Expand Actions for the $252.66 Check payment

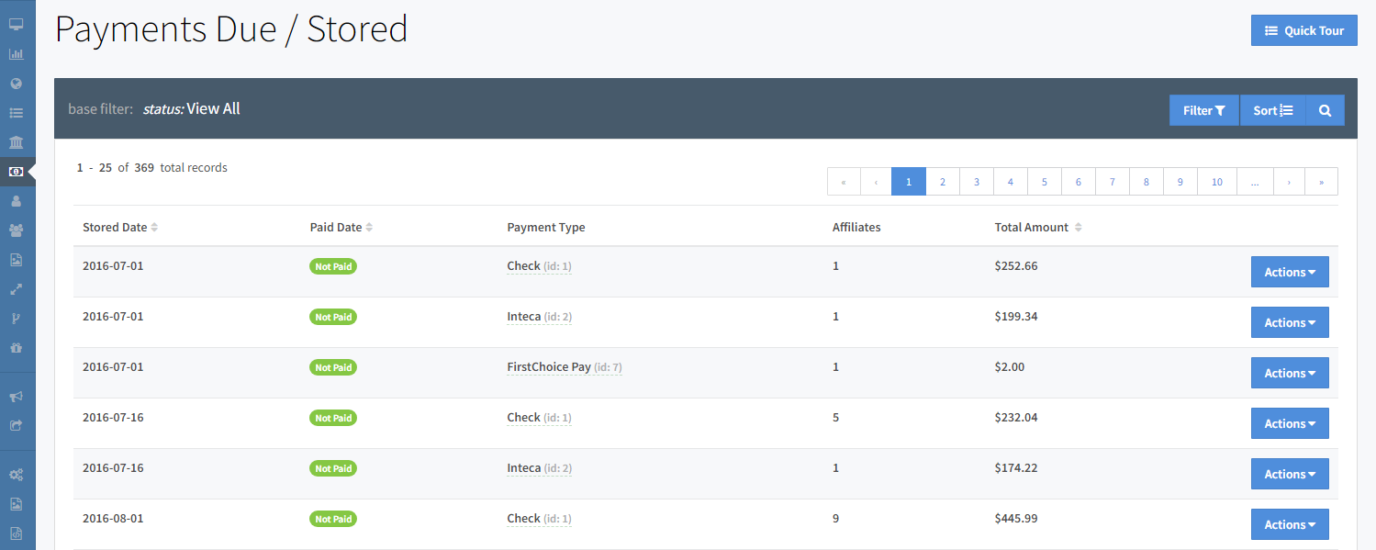[x=1289, y=272]
